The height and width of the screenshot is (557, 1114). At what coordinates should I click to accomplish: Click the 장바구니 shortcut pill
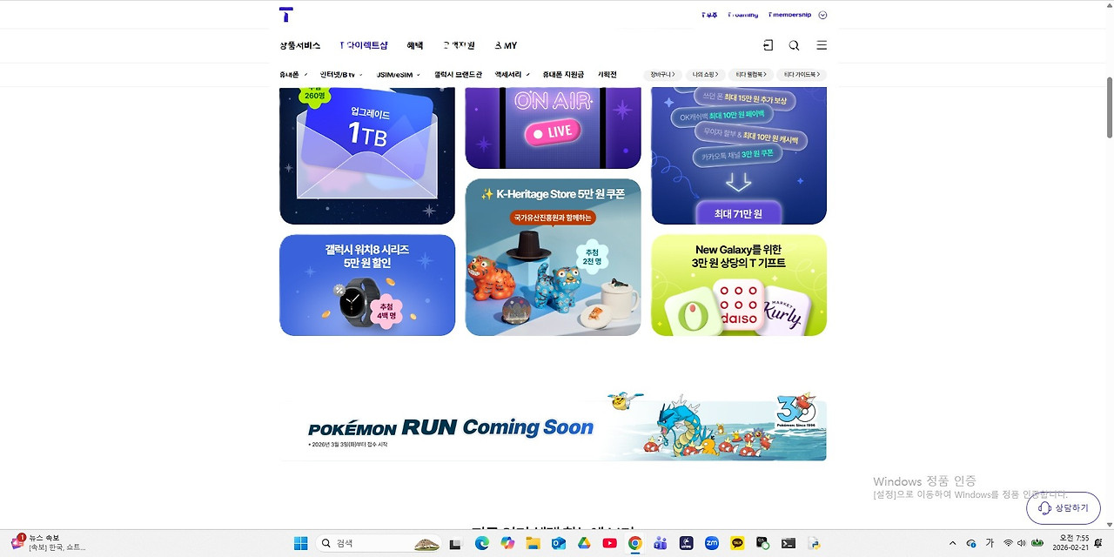[x=662, y=75]
